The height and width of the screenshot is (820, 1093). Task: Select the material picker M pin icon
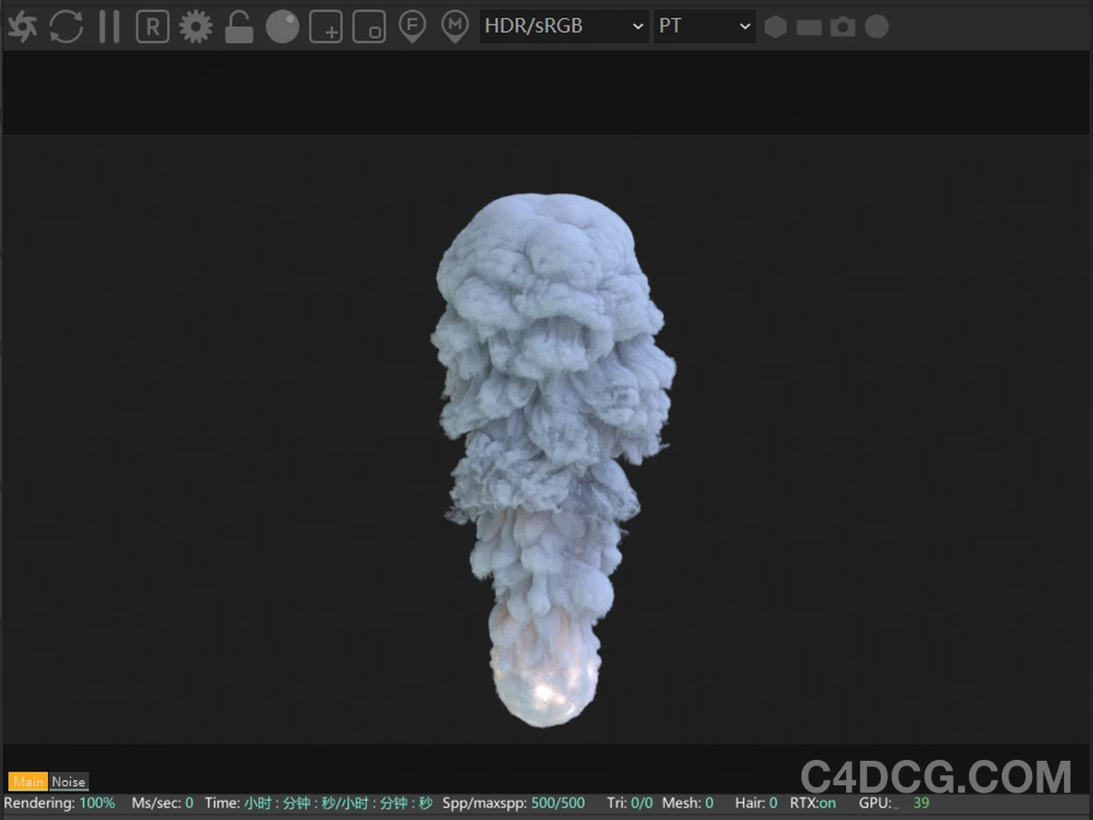coord(455,26)
